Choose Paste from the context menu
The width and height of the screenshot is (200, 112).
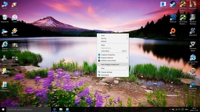[113, 45]
